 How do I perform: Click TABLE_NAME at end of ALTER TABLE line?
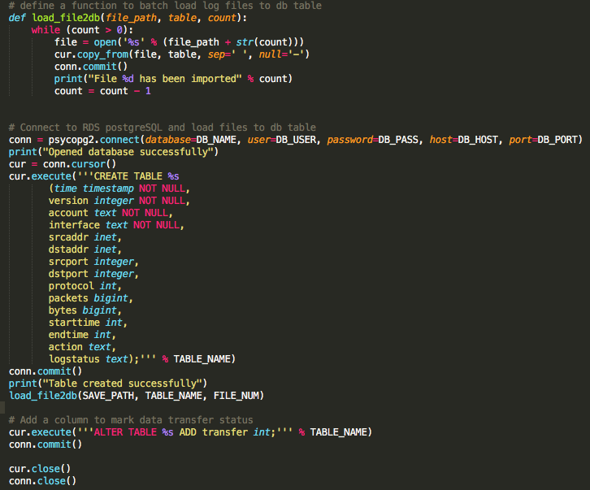pyautogui.click(x=339, y=432)
